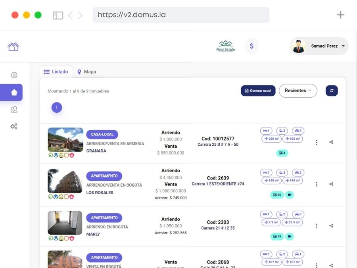Open the Los Rosales building thumbnail

(x=65, y=181)
